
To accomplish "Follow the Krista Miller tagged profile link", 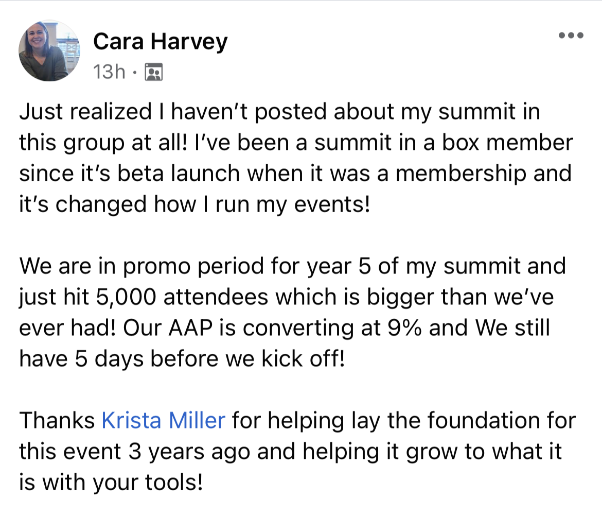I will tap(164, 420).
